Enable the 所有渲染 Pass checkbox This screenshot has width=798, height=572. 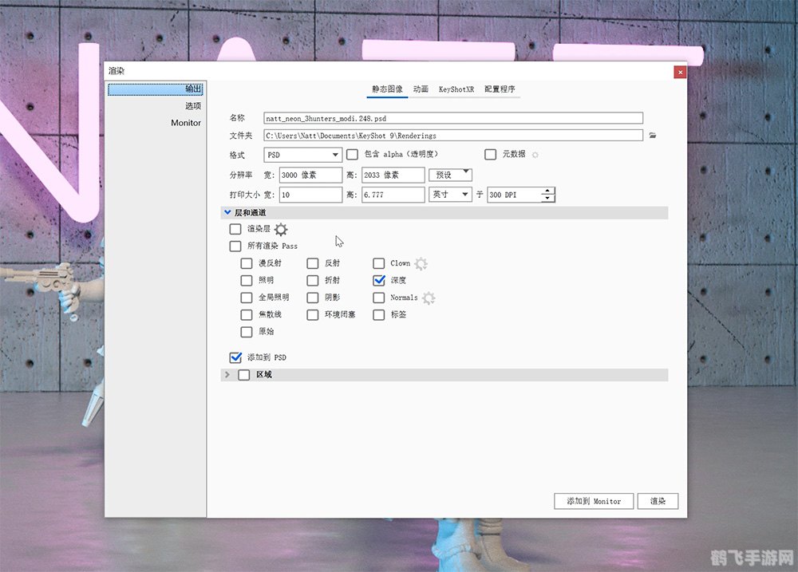[235, 246]
